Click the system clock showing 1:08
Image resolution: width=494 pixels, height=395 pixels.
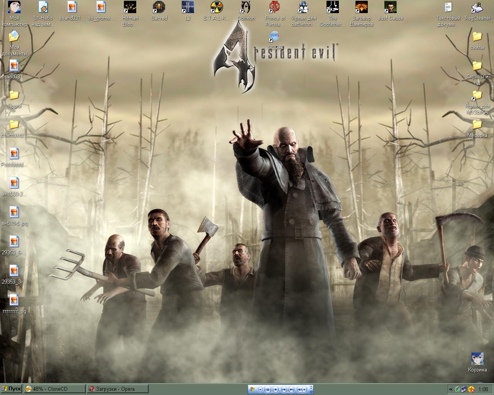click(483, 389)
